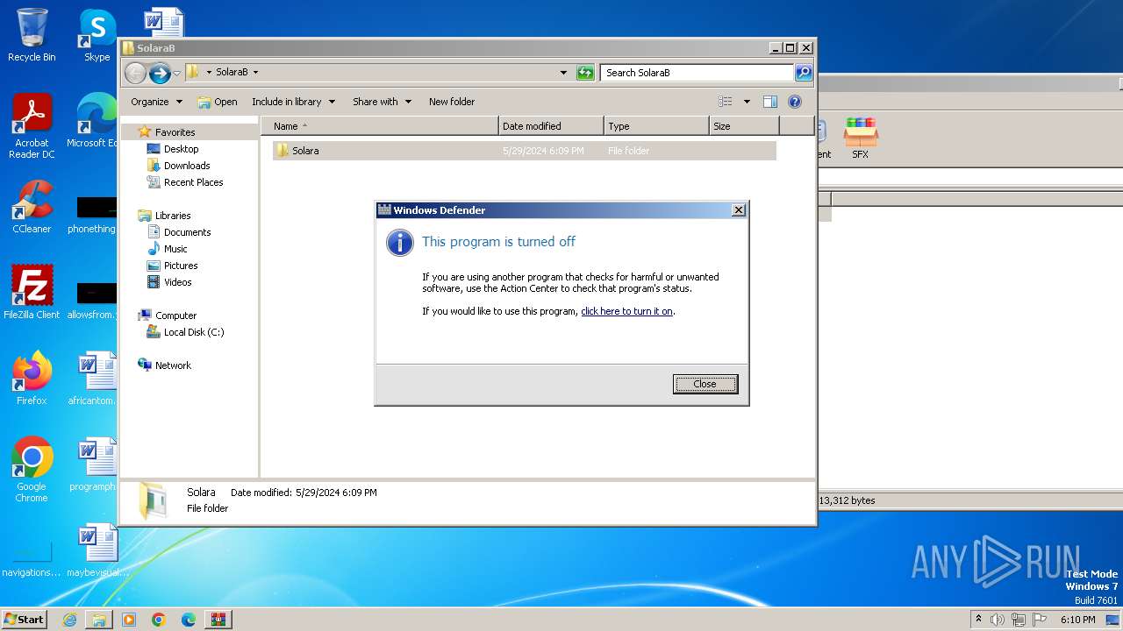Open the Share with dropdown
1123x631 pixels.
tap(382, 102)
